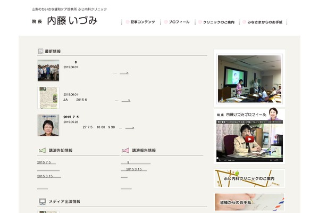The image size is (319, 213).
Task: Open the ふじ内科クリニックのご案内 map banner
Action: [250, 178]
